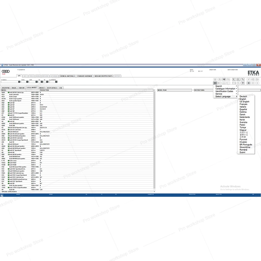
Task: Select the Stock OFF radio button
Action: tap(199, 71)
